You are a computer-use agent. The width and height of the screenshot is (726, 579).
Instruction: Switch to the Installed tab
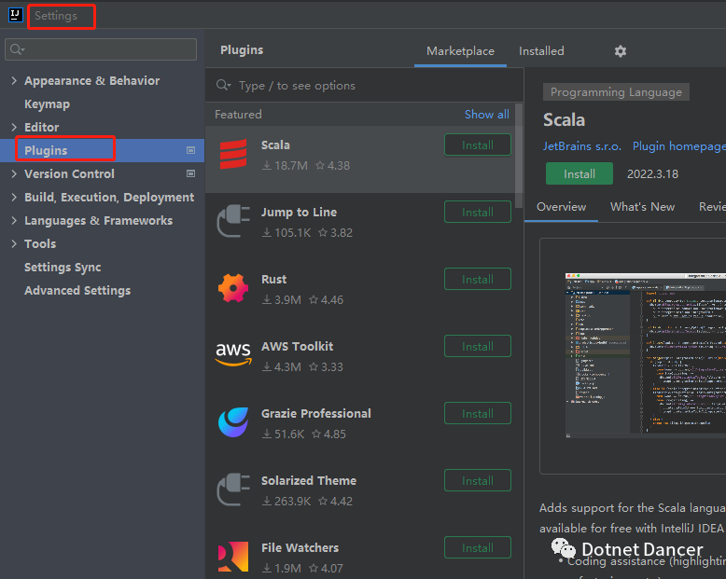pos(541,51)
